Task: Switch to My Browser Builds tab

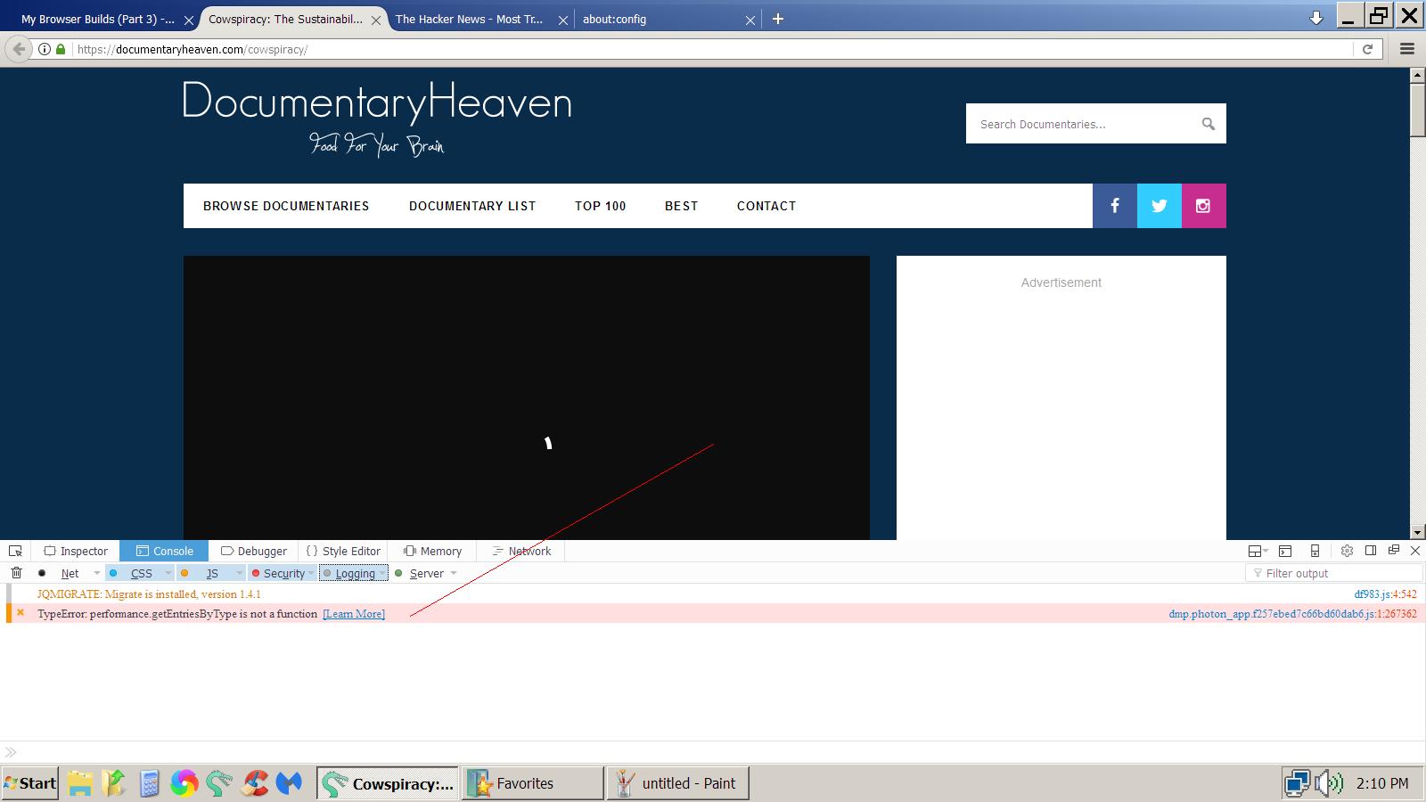Action: click(107, 19)
